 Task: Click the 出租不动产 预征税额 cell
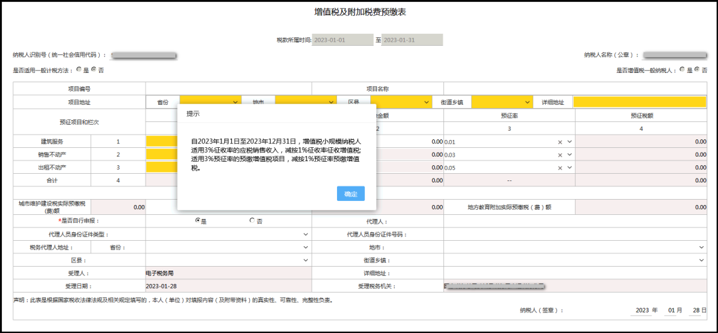click(x=641, y=168)
